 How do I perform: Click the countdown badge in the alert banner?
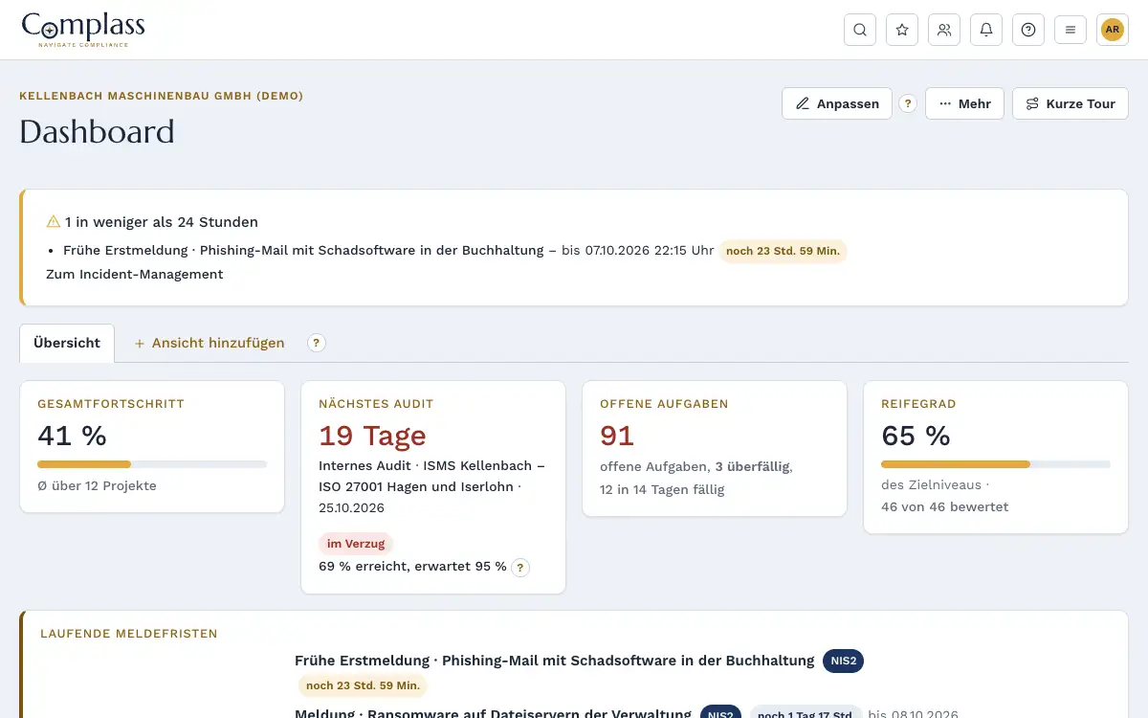(x=784, y=251)
